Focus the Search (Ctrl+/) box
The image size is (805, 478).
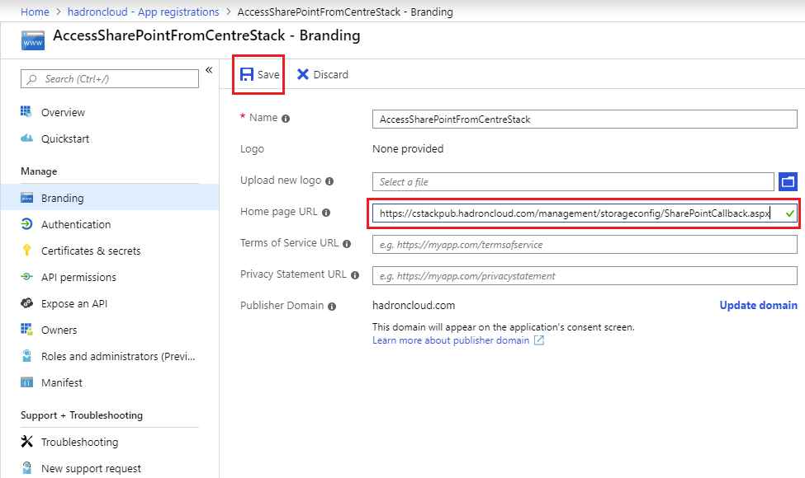coord(110,79)
